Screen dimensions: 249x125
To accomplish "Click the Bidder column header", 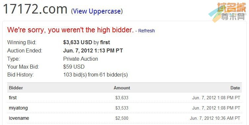I will (16, 88).
